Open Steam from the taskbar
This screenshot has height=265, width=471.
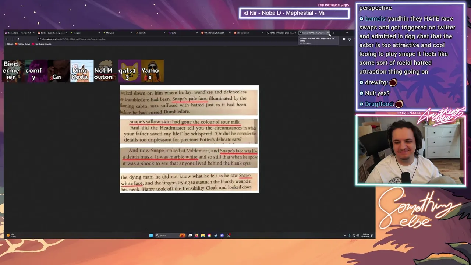tap(216, 236)
